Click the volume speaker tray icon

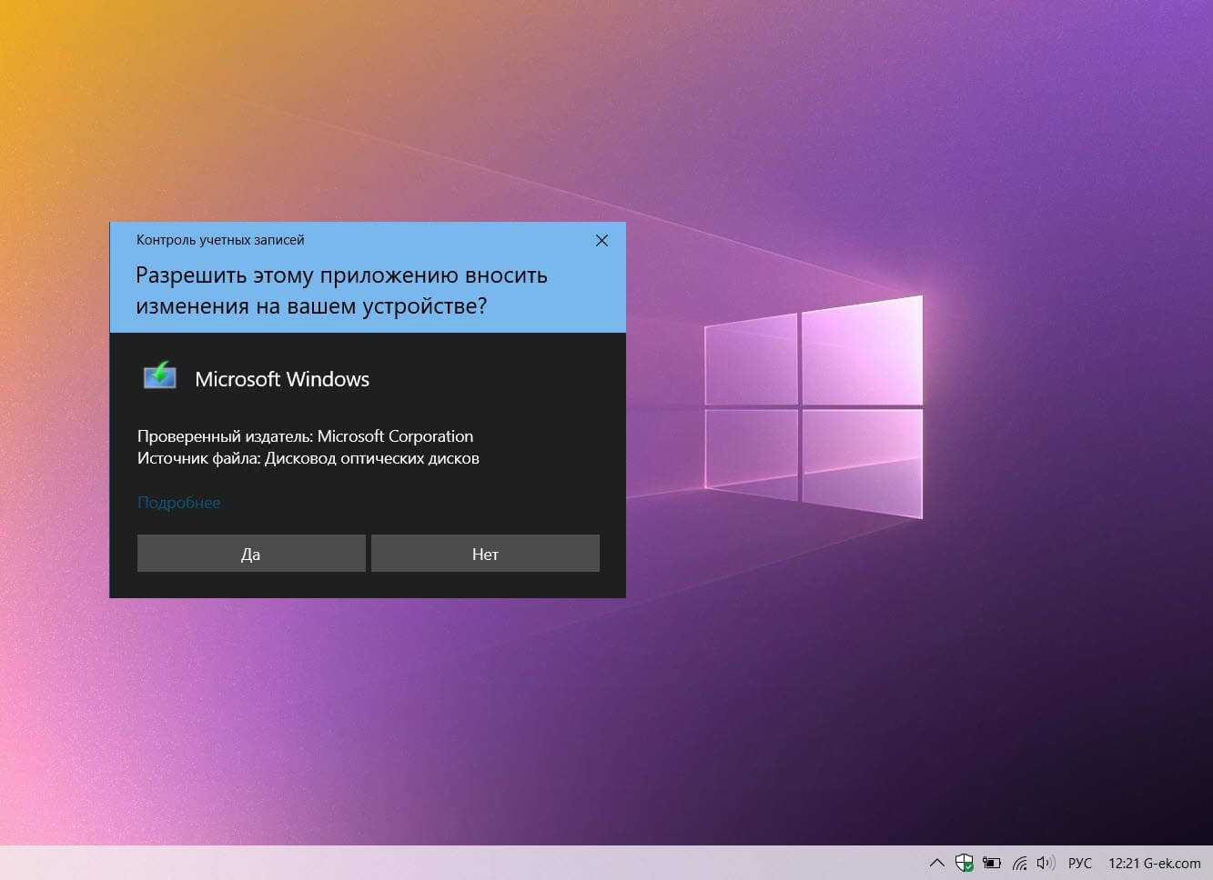(1046, 863)
